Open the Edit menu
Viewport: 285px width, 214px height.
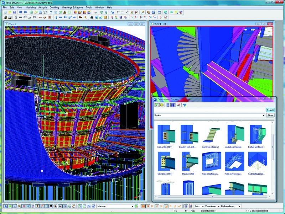(x=12, y=7)
